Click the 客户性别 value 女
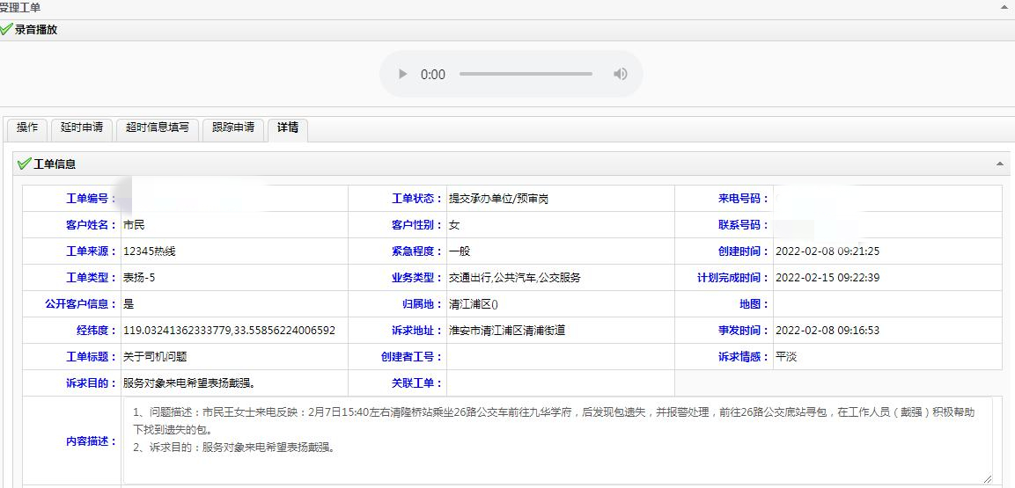 click(453, 226)
